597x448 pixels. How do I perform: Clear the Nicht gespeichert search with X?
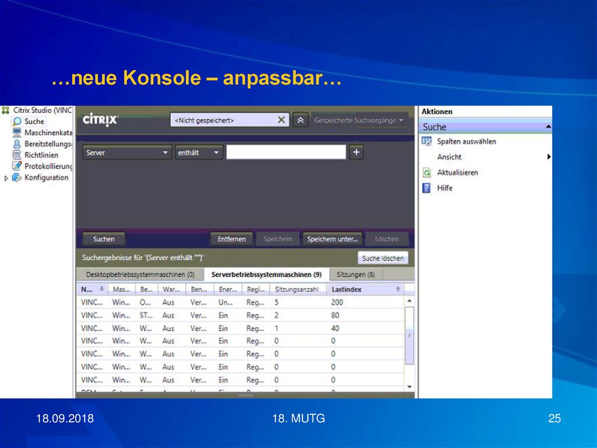click(282, 120)
